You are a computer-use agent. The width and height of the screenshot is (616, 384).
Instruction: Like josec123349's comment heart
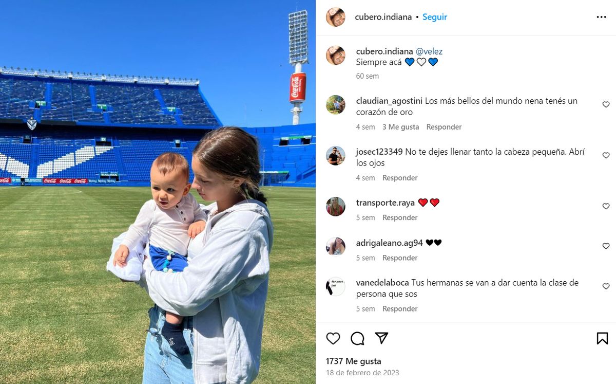point(606,155)
